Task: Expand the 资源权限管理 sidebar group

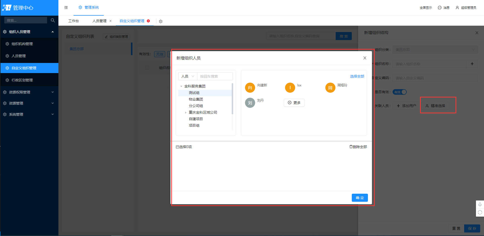Action: tap(29, 92)
